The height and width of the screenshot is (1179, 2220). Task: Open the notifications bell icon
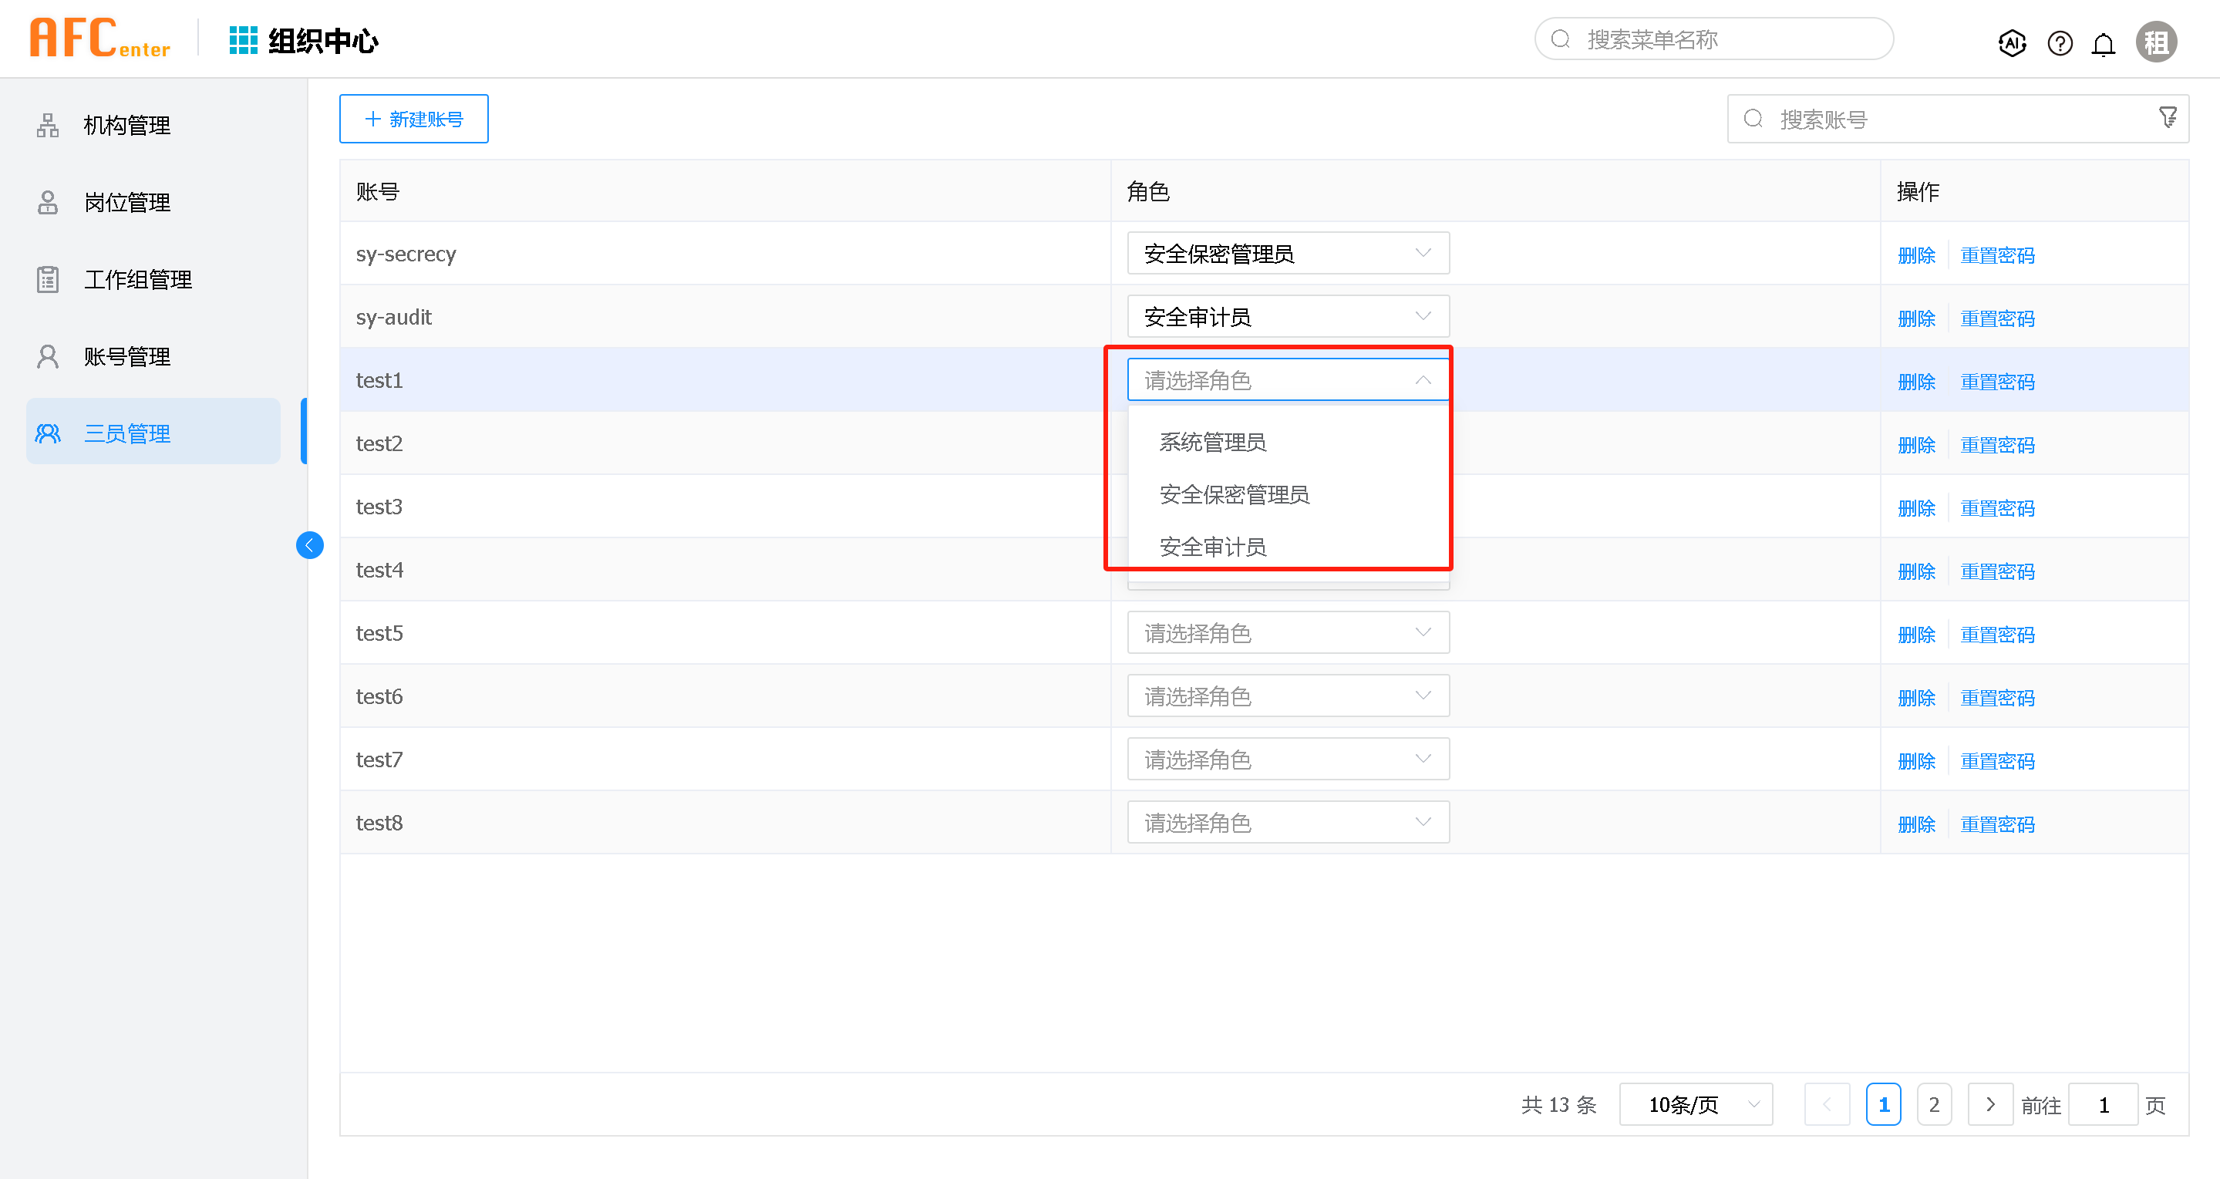point(2104,44)
